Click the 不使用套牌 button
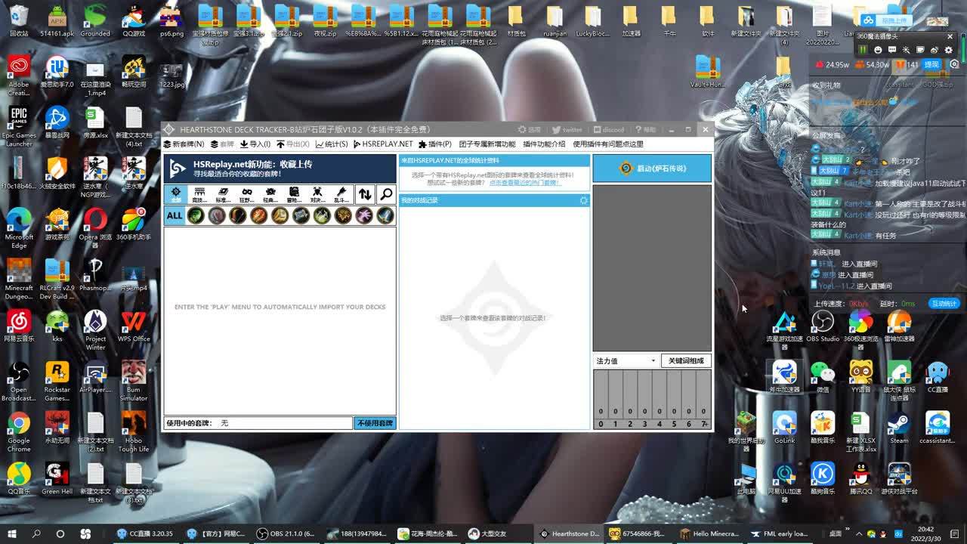967x544 pixels. pyautogui.click(x=375, y=423)
